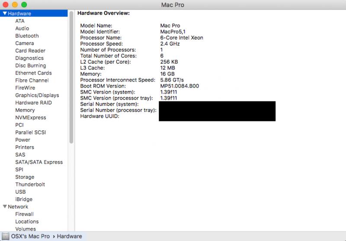The height and width of the screenshot is (241, 346).
Task: Select Thunderbolt entry
Action: pyautogui.click(x=30, y=184)
